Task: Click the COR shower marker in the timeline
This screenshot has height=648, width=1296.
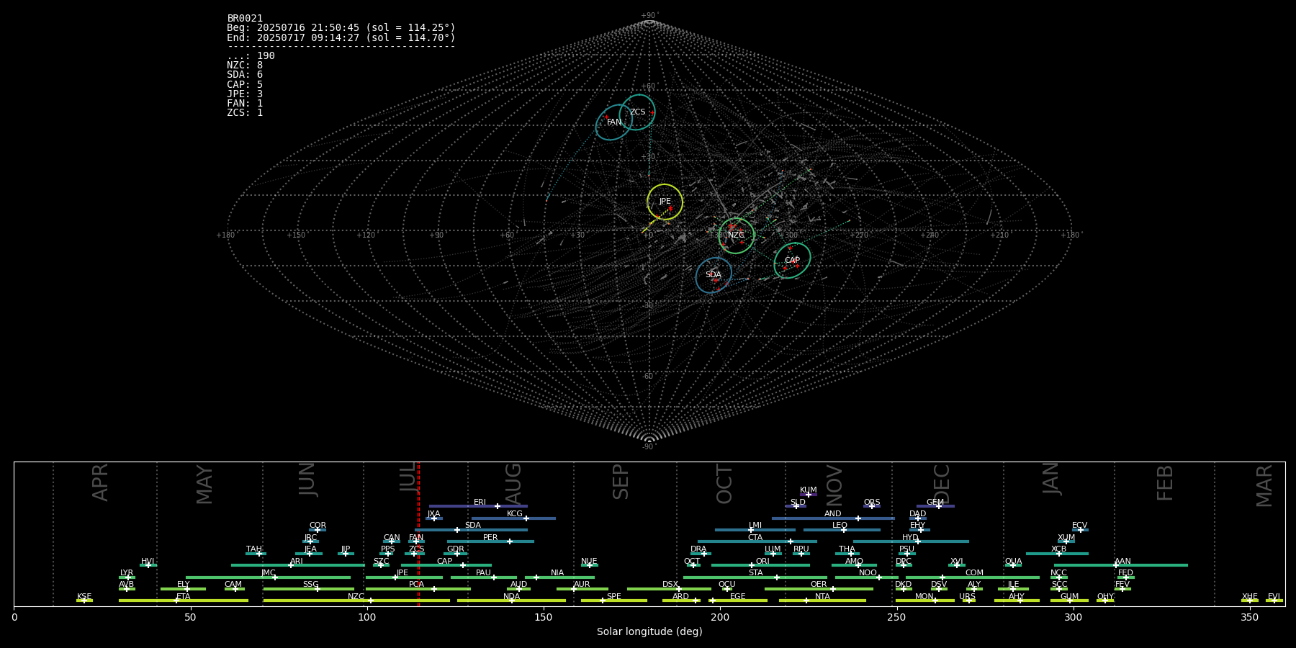Action: (318, 530)
